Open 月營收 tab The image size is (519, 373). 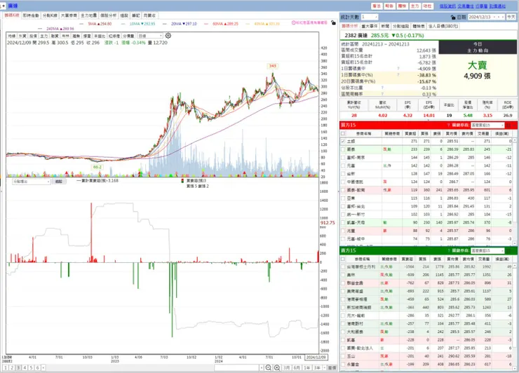(x=149, y=15)
